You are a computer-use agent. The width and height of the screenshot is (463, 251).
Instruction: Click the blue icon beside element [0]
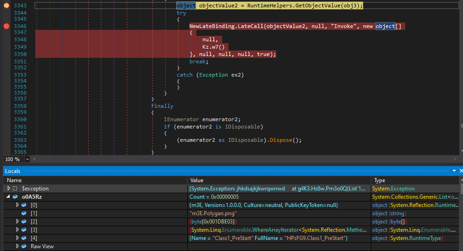(24, 205)
